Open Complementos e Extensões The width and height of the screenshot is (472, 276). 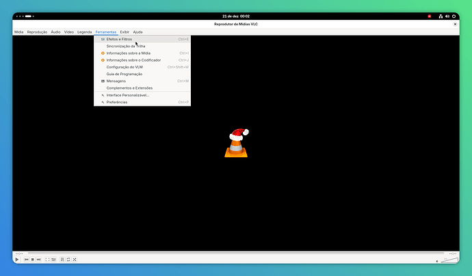click(129, 88)
